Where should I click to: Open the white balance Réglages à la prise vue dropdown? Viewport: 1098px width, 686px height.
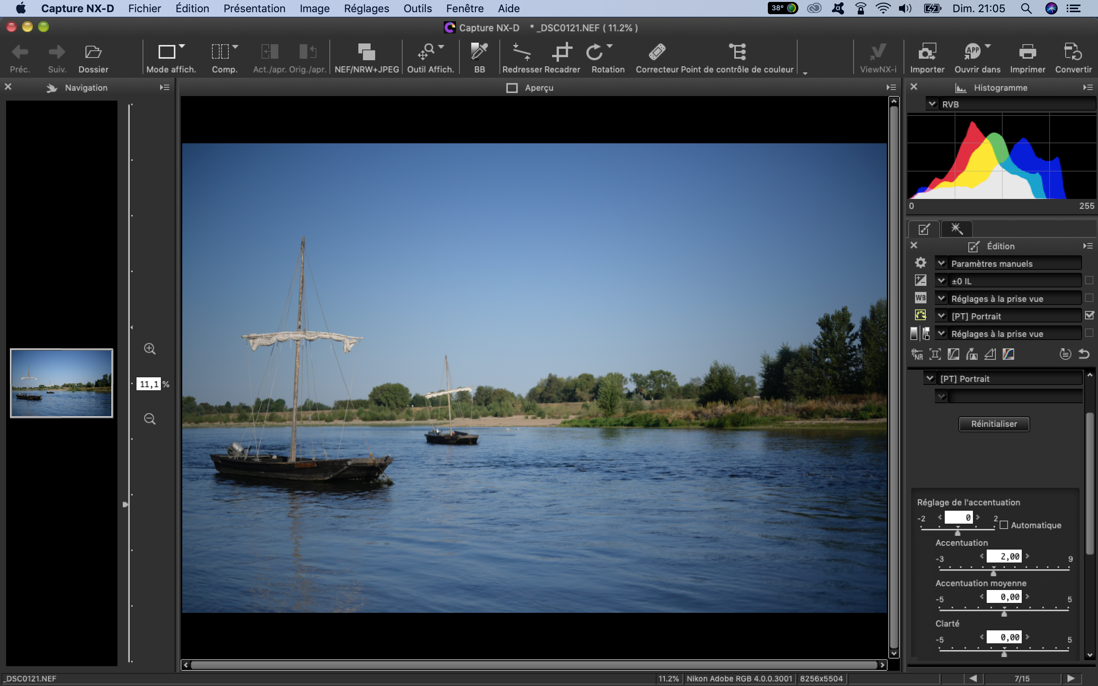pyautogui.click(x=1008, y=298)
